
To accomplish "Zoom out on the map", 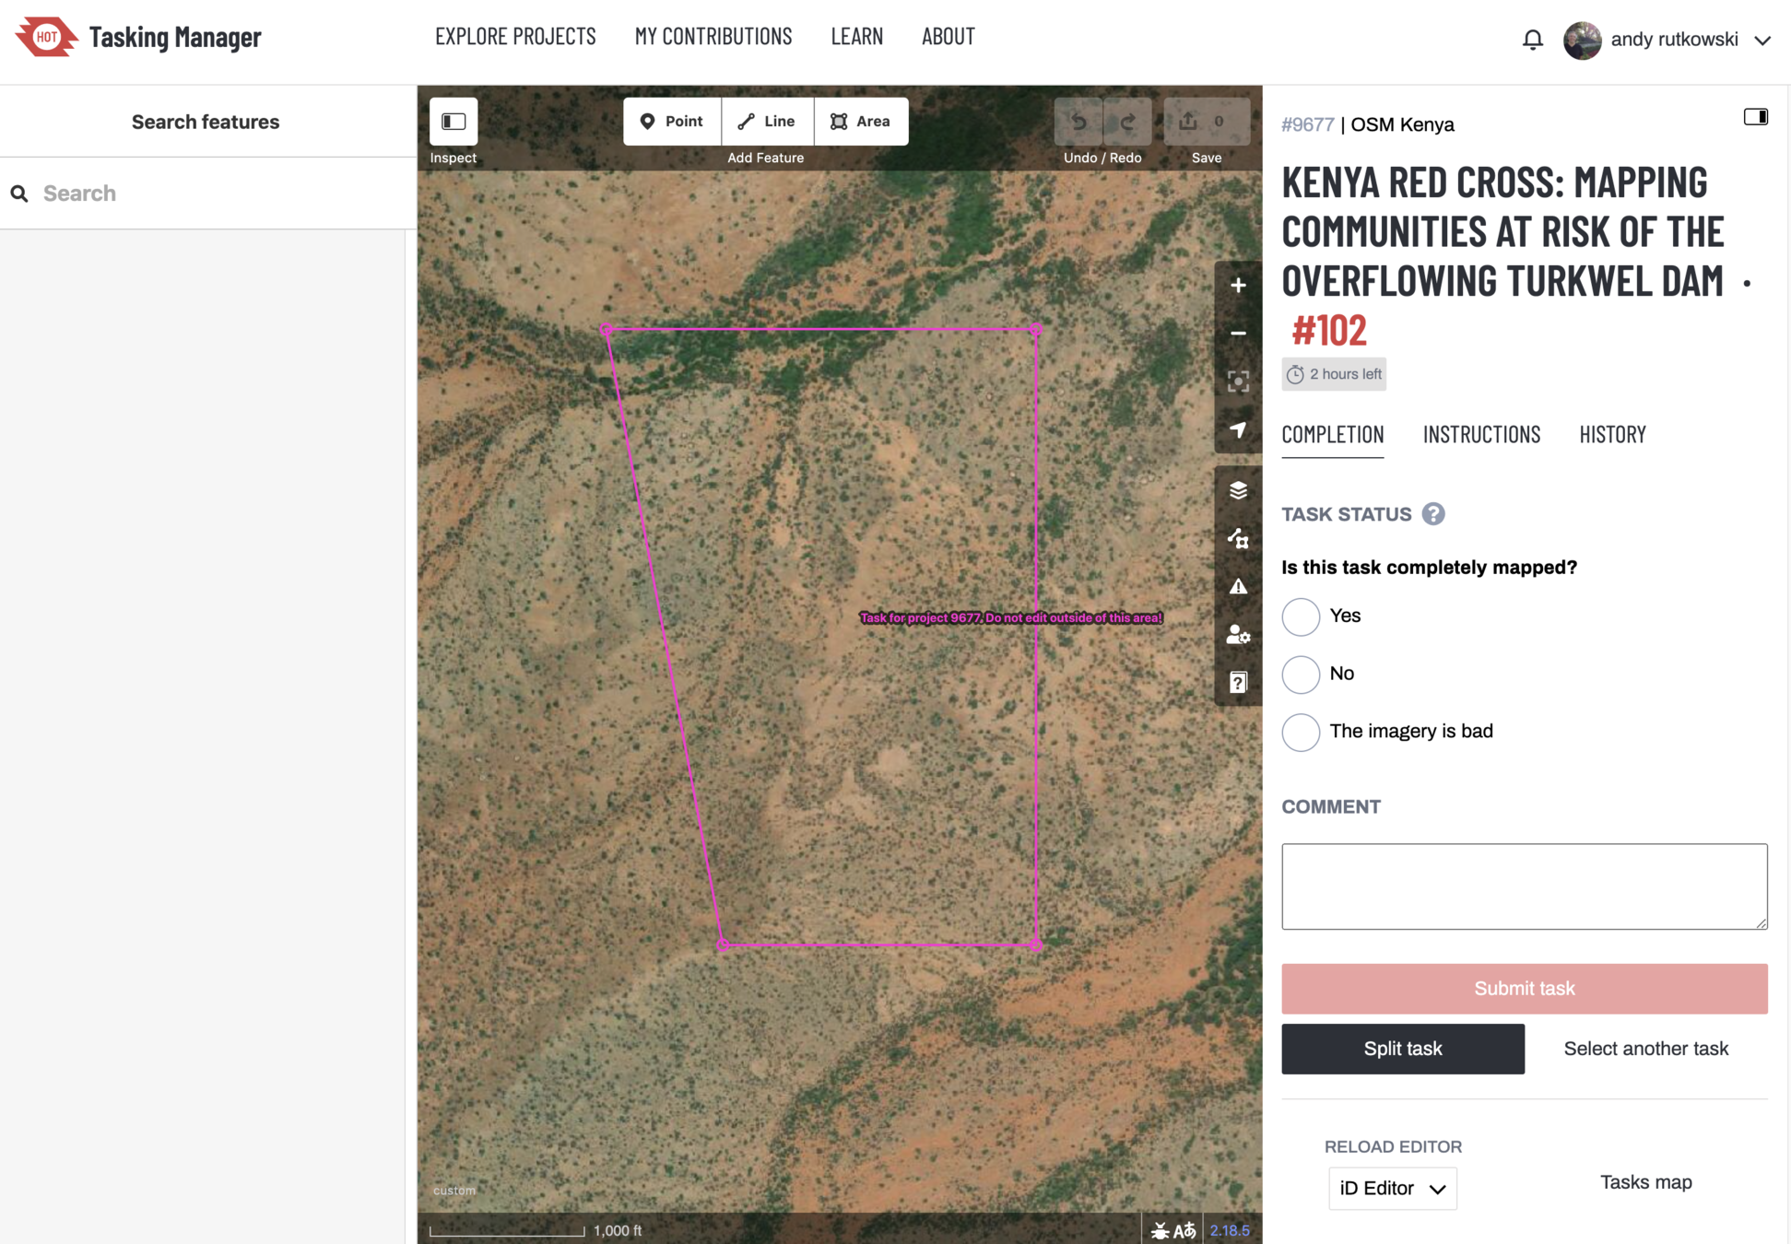I will pos(1238,334).
